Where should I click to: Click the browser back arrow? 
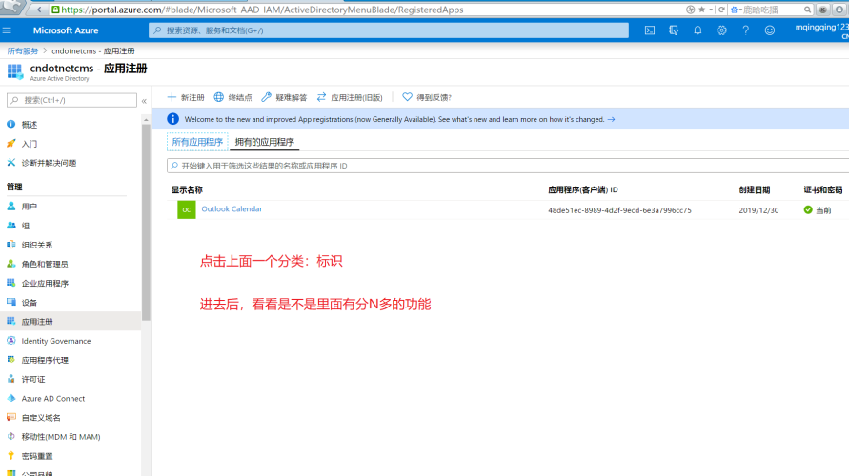click(x=39, y=10)
